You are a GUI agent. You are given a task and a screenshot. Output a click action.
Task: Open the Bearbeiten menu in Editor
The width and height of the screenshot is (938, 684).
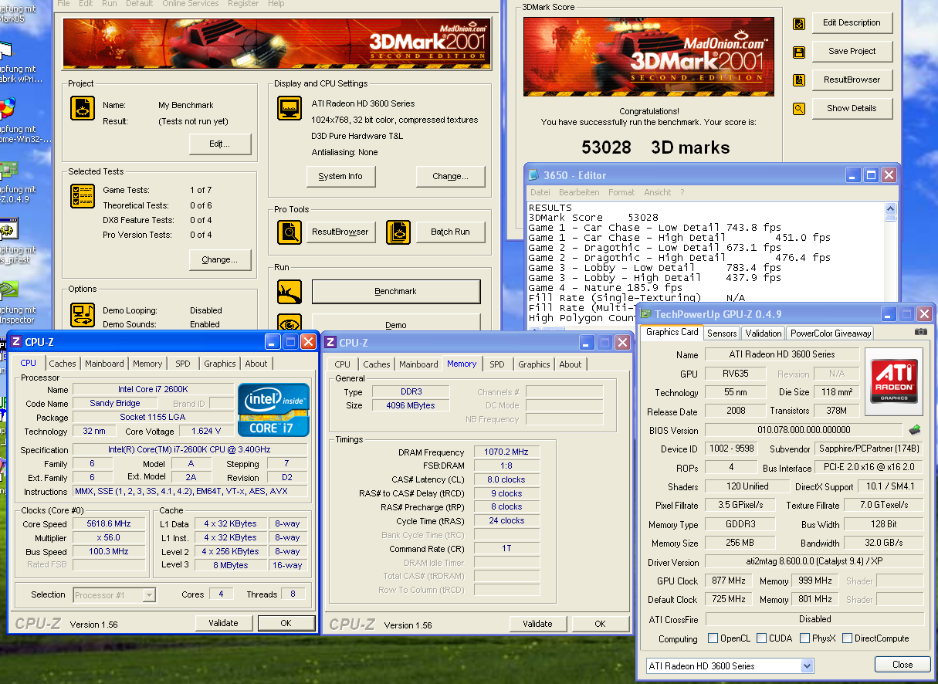[579, 192]
